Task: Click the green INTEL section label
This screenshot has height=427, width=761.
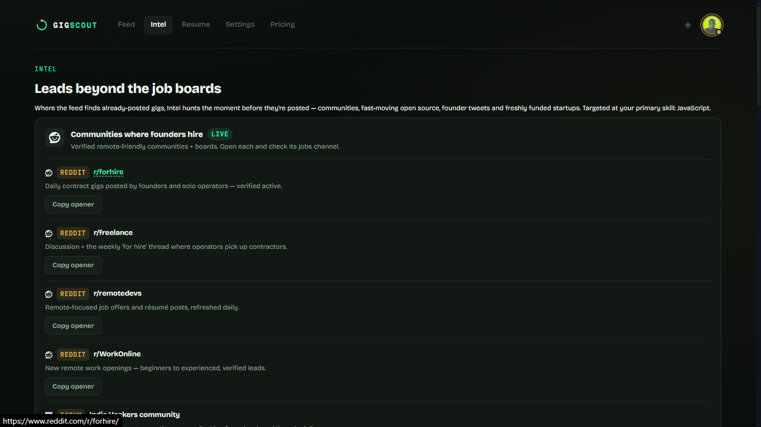Action: (x=46, y=69)
